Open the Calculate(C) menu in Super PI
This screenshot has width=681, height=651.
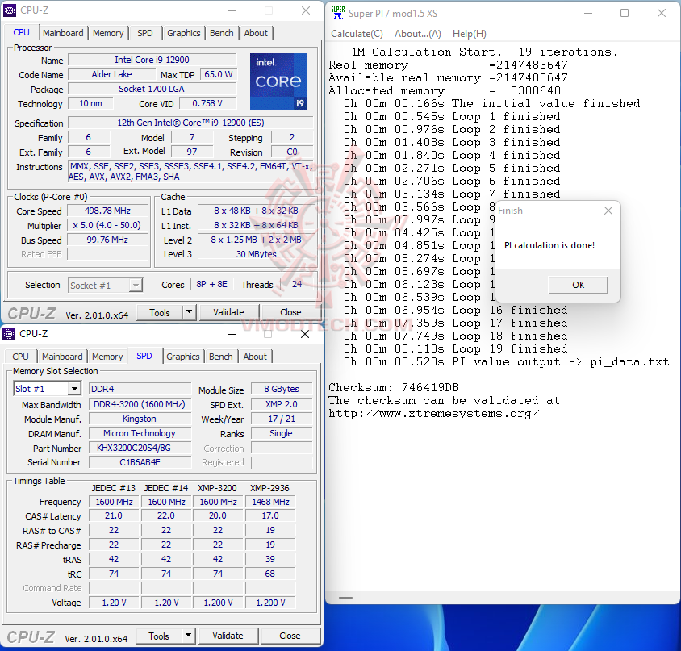coord(357,33)
